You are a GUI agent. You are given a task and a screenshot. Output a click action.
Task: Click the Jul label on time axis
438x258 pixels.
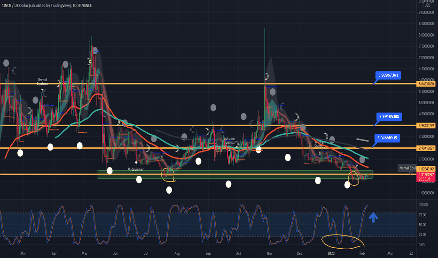146,253
